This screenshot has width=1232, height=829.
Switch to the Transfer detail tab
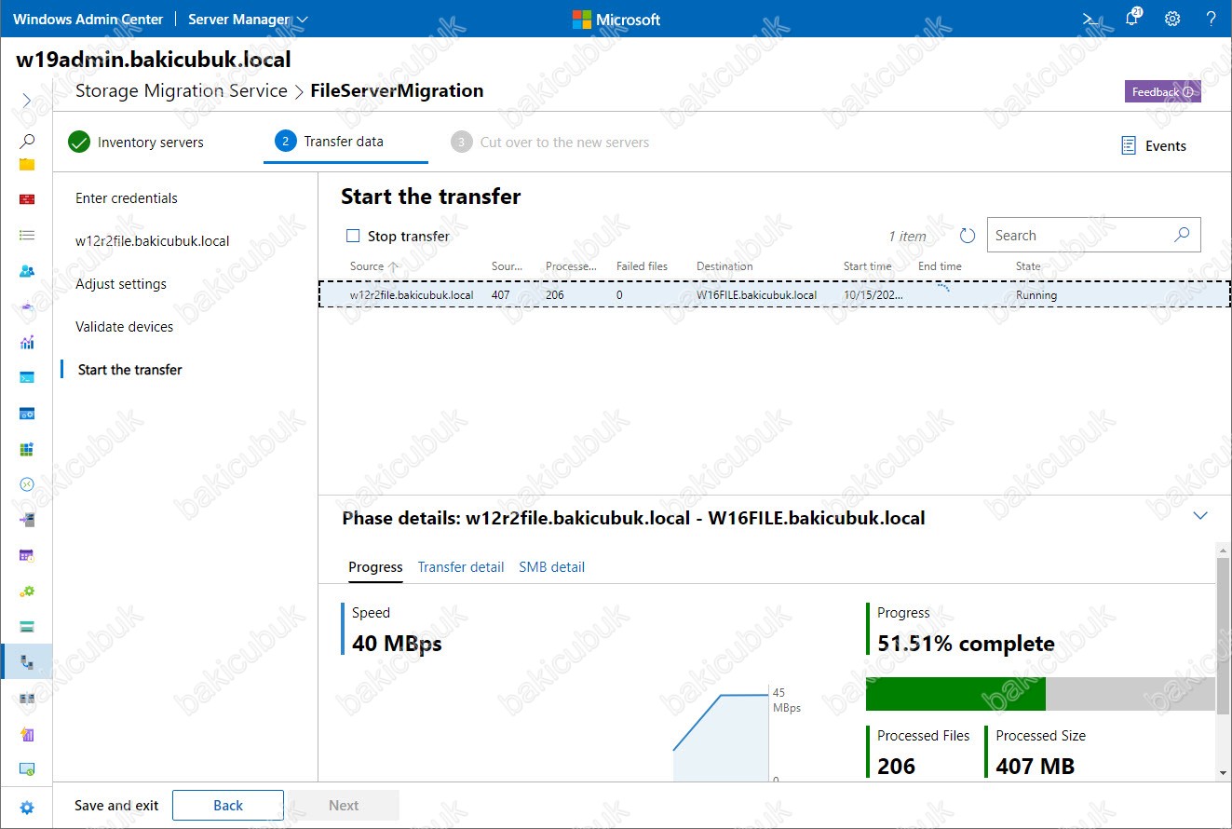461,566
